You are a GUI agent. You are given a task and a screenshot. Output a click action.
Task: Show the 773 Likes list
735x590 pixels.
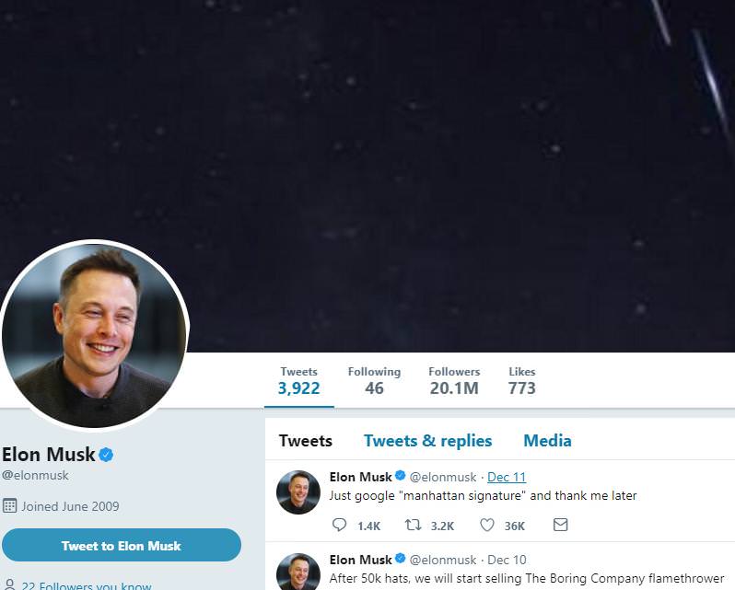(521, 381)
